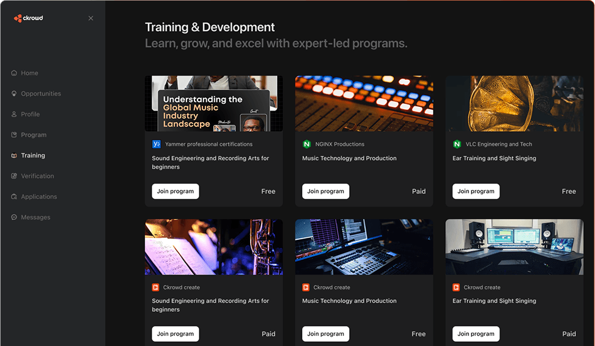
Task: Click Ckrowd create logo on the bottom-row Sound Engineering card
Action: click(x=155, y=287)
